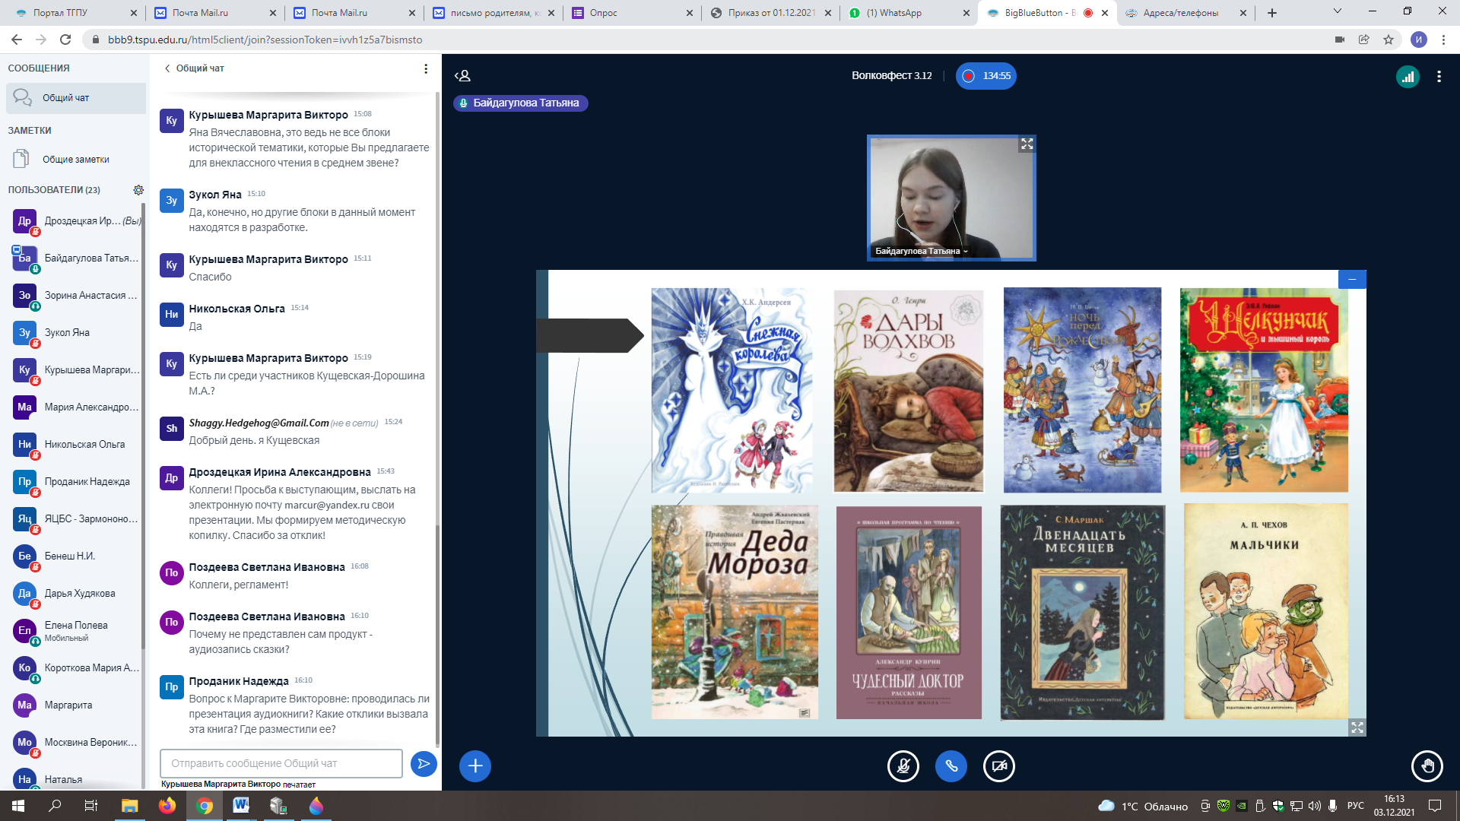Image resolution: width=1460 pixels, height=821 pixels.
Task: Select user Курышева Маргари... in users list
Action: coord(76,370)
